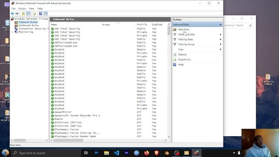Click rules list scroll down arrow
This screenshot has height=157, width=279.
169,137
